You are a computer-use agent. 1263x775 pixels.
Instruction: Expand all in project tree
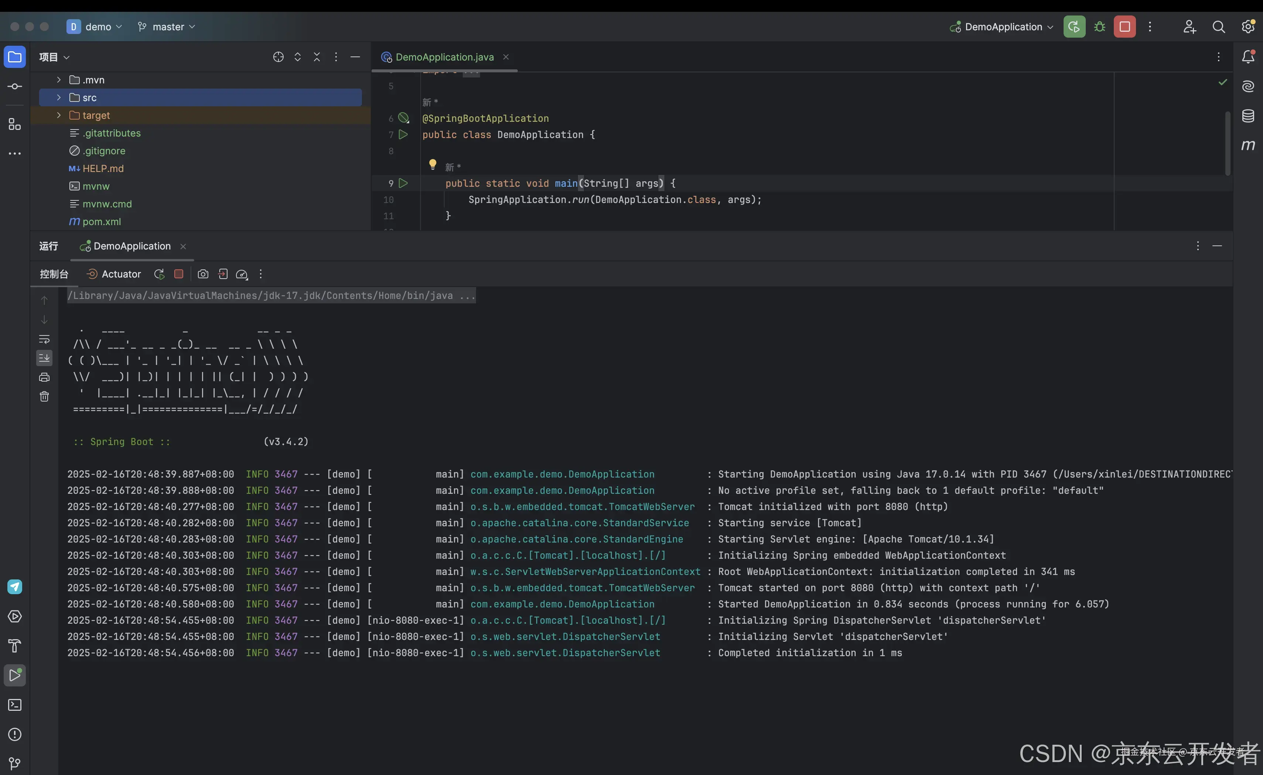(297, 57)
